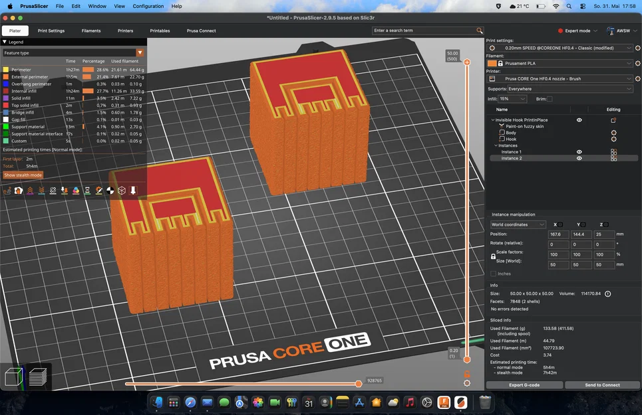
Task: Switch to the Print Settings tab
Action: point(51,31)
